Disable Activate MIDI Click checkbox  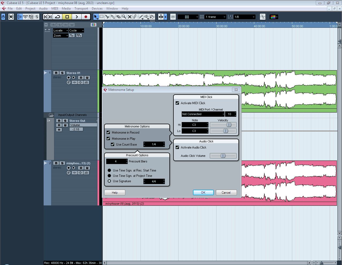[x=177, y=103]
